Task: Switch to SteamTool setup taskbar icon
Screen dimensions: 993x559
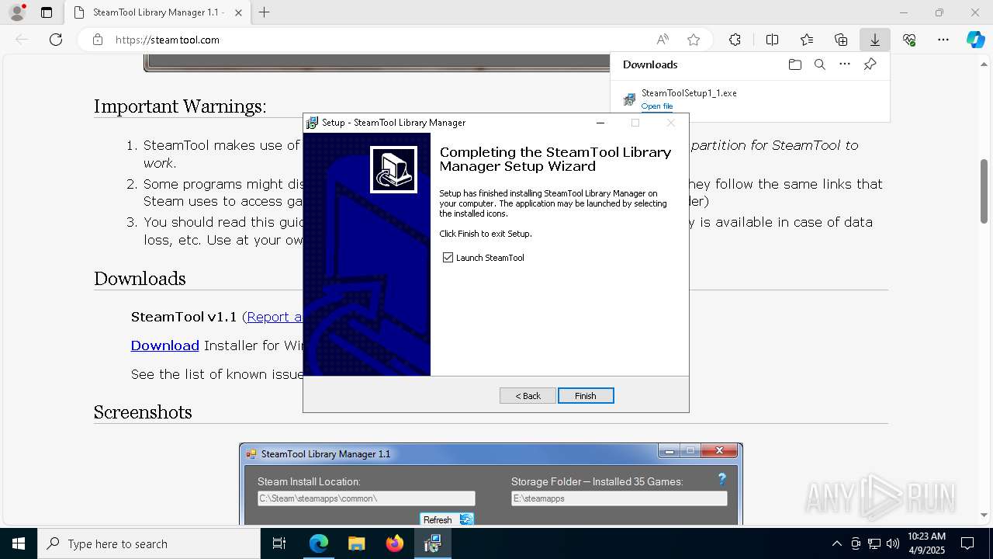Action: (432, 543)
